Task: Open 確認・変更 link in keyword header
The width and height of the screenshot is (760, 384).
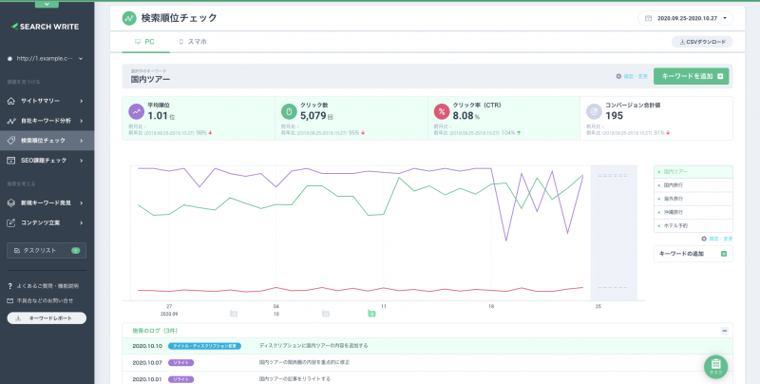Action: coord(636,77)
